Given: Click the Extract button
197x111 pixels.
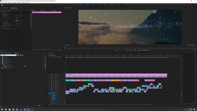Looking at the screenshot, I should coord(141,50).
